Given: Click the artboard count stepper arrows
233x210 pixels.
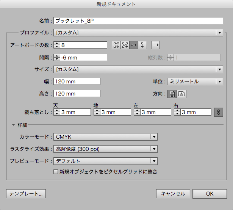Looking at the screenshot, I should tap(57, 45).
